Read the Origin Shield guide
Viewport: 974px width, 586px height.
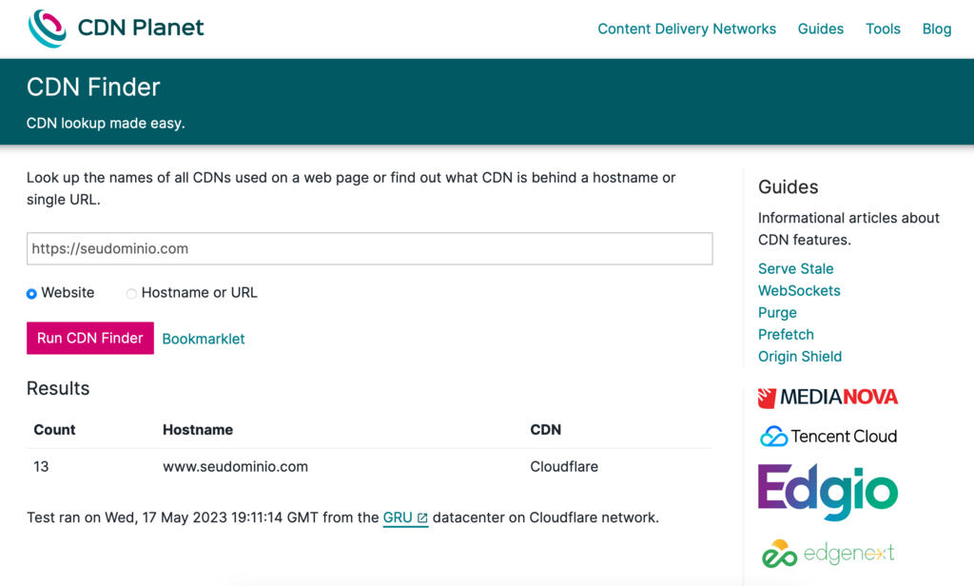coord(800,356)
